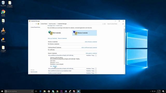Select the VLC media player desktop shortcut
This screenshot has width=166, height=93.
coord(3,31)
